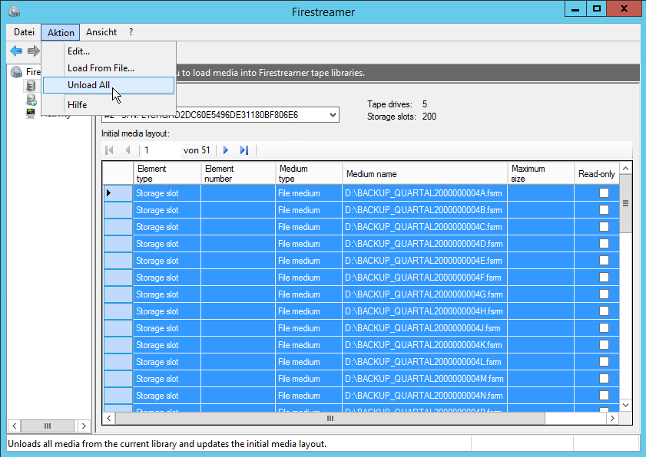
Task: Open the Ansicht menu
Action: 101,32
